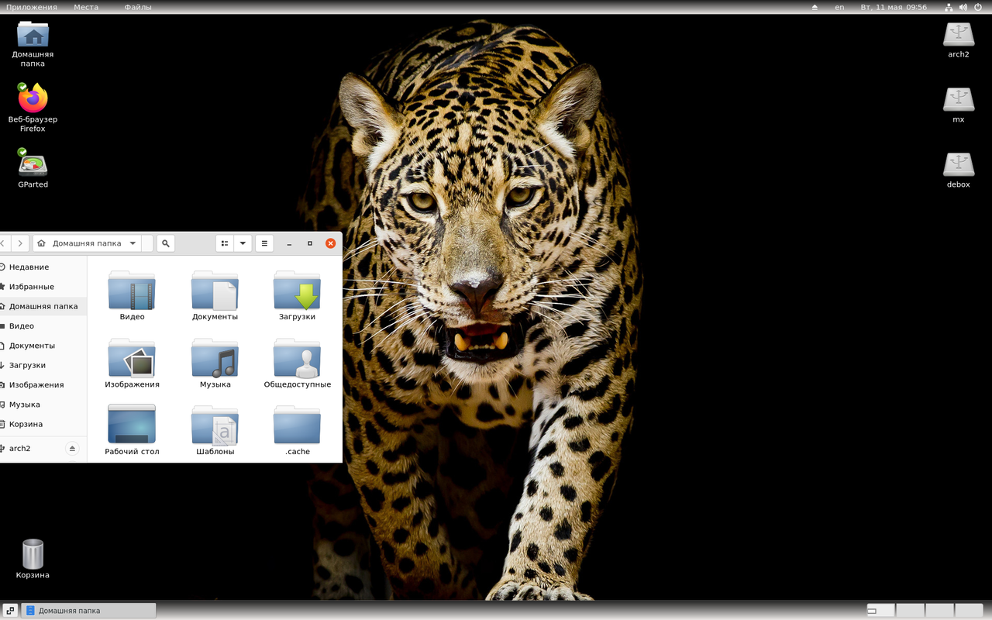Open the Загрузки folder in the file view
The image size is (992, 620).
(x=297, y=295)
